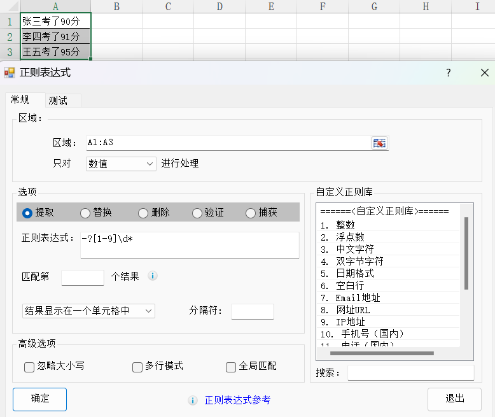Click the 正则表达式 dialog title icon
495x417 pixels.
tap(10, 73)
